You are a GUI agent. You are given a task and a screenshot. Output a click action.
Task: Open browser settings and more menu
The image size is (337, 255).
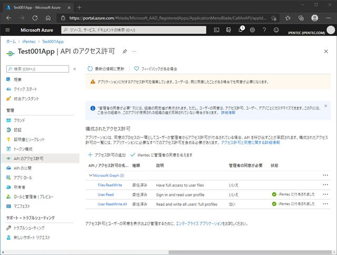pyautogui.click(x=328, y=18)
